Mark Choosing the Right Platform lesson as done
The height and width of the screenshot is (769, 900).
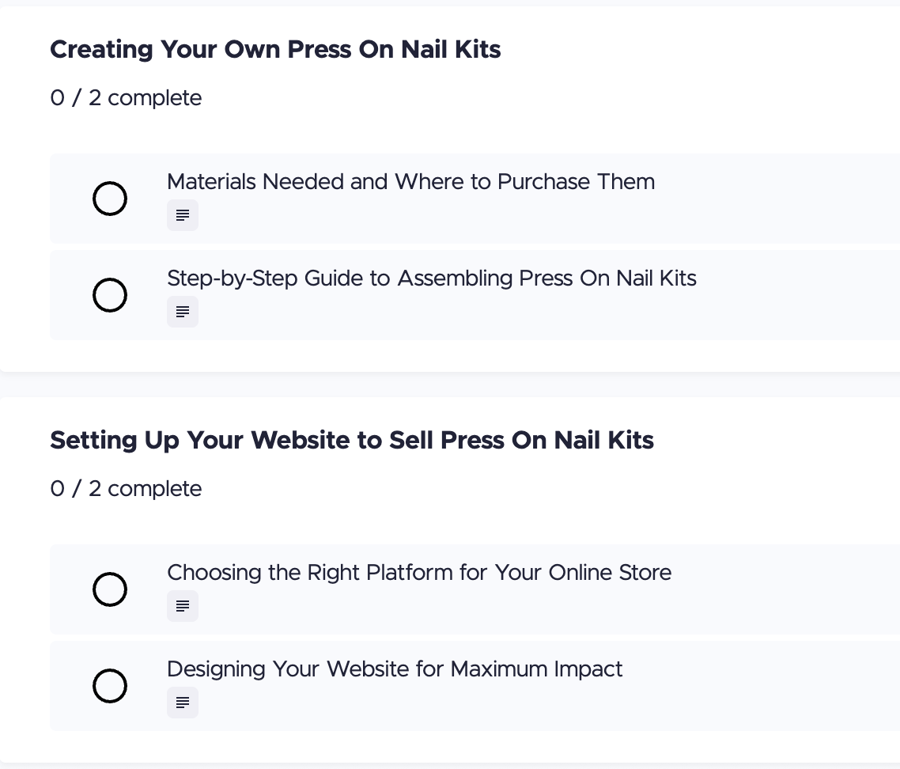pyautogui.click(x=110, y=589)
